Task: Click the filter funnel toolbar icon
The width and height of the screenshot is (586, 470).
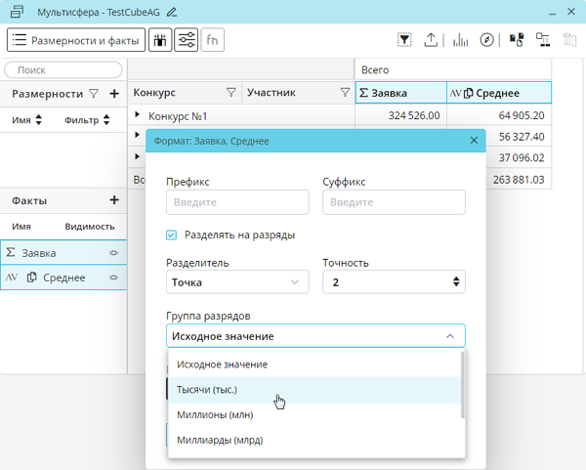Action: pyautogui.click(x=404, y=40)
